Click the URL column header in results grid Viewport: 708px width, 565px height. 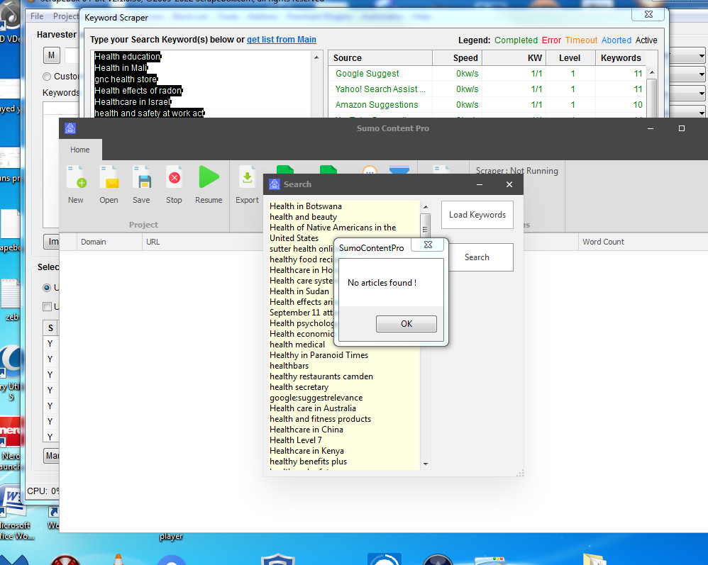tap(203, 242)
